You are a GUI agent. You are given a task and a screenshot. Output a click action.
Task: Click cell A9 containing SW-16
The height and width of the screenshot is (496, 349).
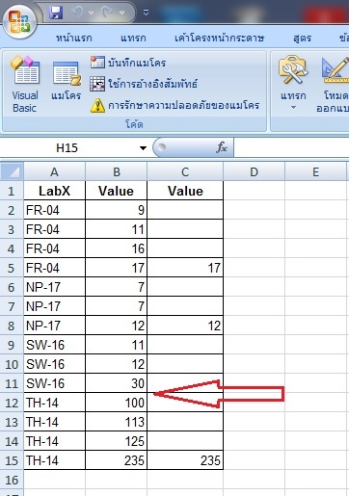[x=54, y=345]
